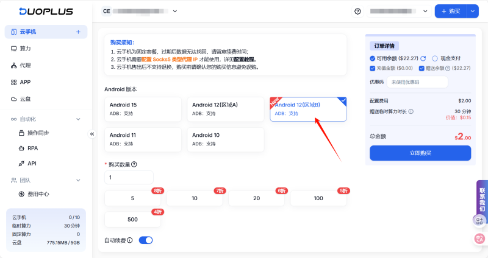Image resolution: width=488 pixels, height=258 pixels.
Task: Open the 代理 proxy page
Action: click(24, 65)
